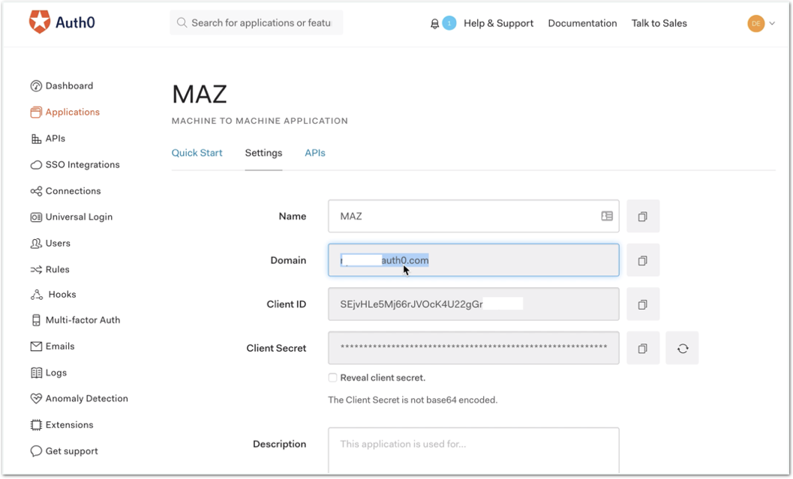Select the Settings tab
Viewport: 793px width, 479px height.
263,153
